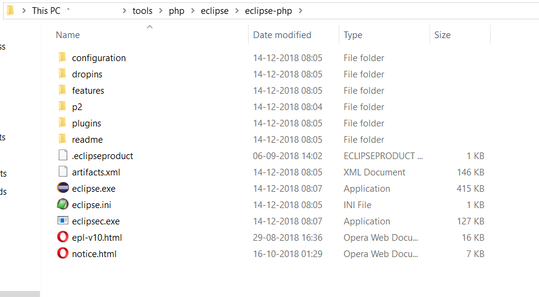Select artifacts.xml file name
Image resolution: width=539 pixels, height=297 pixels.
tap(96, 172)
